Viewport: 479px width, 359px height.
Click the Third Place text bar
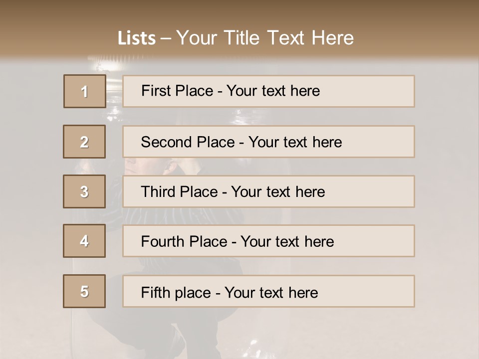[x=268, y=191]
